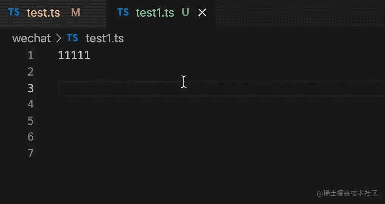Click line number 3 in the gutter
Viewport: 385px width, 204px height.
tap(31, 88)
